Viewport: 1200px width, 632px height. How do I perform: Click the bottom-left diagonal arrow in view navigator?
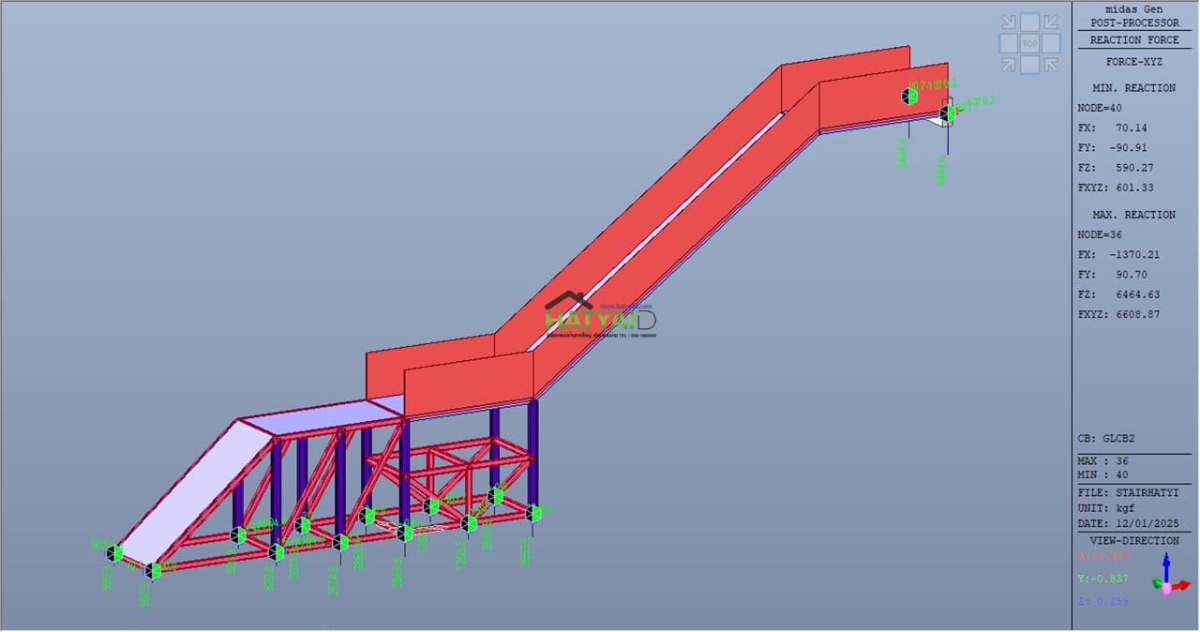tap(1008, 65)
